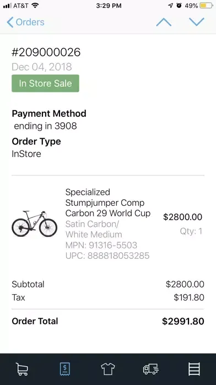Tap the battery indicator in status bar

point(206,6)
